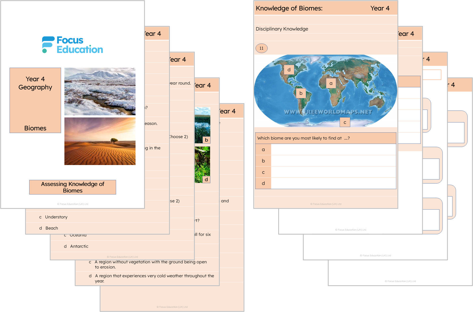This screenshot has width=473, height=312.
Task: Click the answer field for row a
Action: click(333, 149)
